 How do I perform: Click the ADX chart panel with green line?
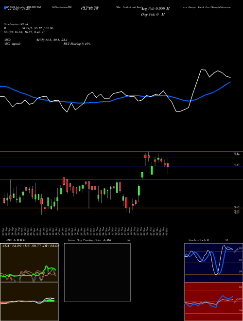pyautogui.click(x=29, y=263)
